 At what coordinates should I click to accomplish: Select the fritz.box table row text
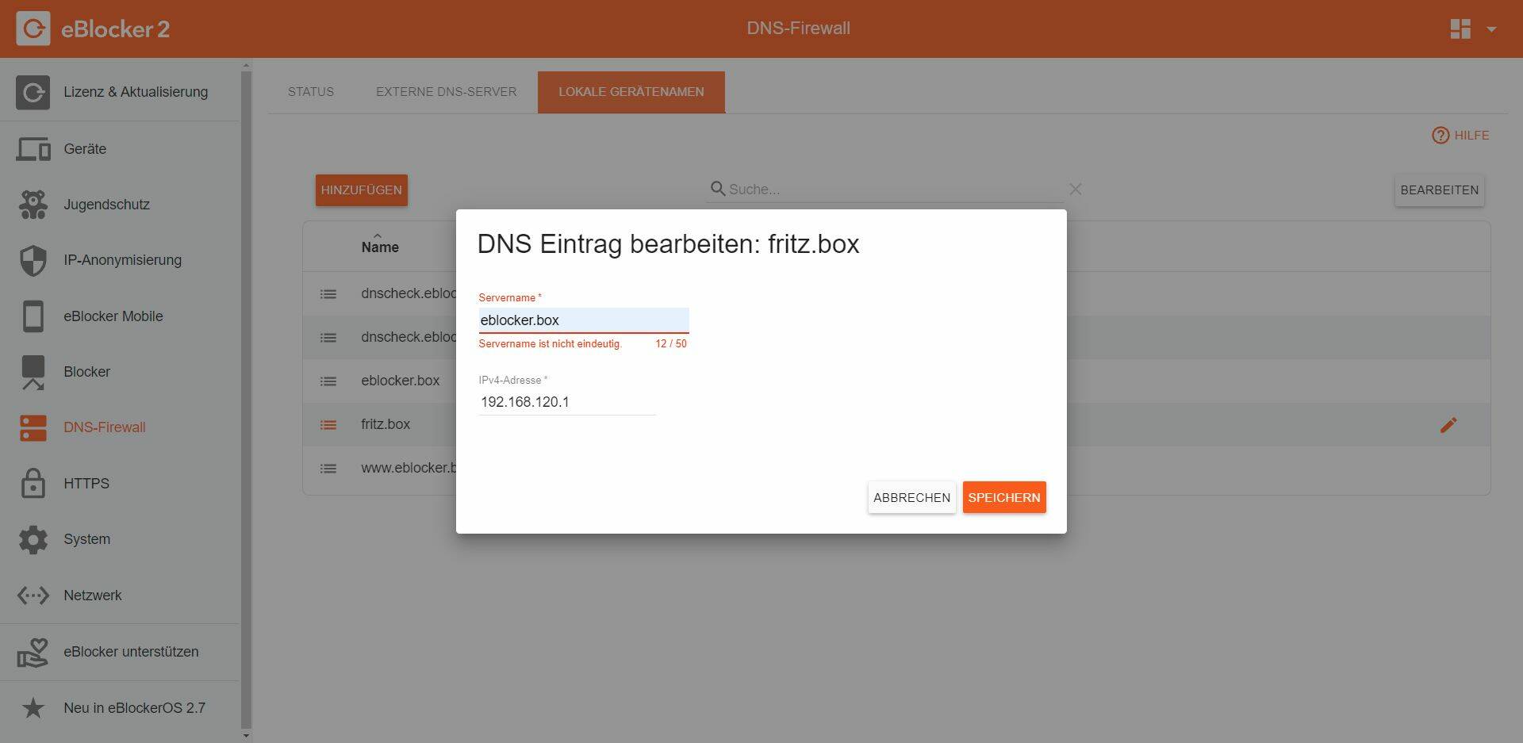tap(386, 424)
